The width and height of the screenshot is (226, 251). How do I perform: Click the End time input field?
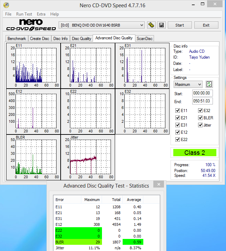202,101
